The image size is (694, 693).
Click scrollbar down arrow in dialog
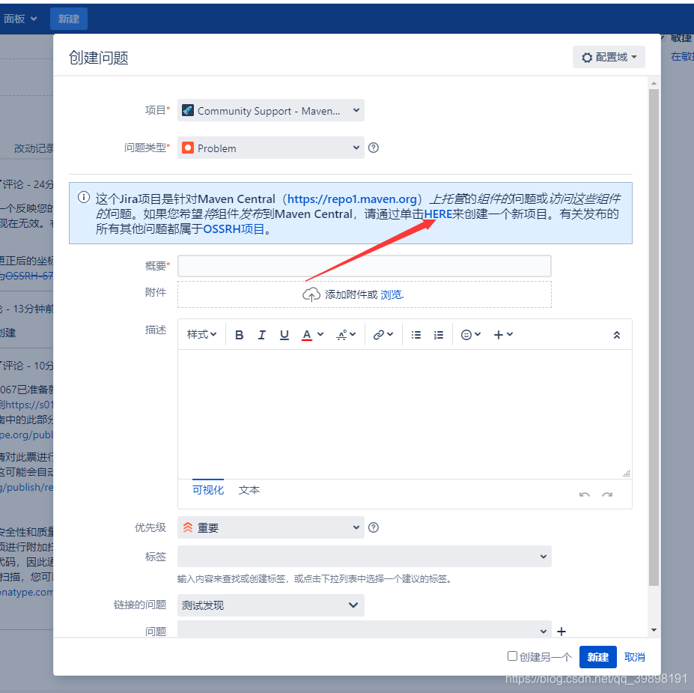(654, 630)
